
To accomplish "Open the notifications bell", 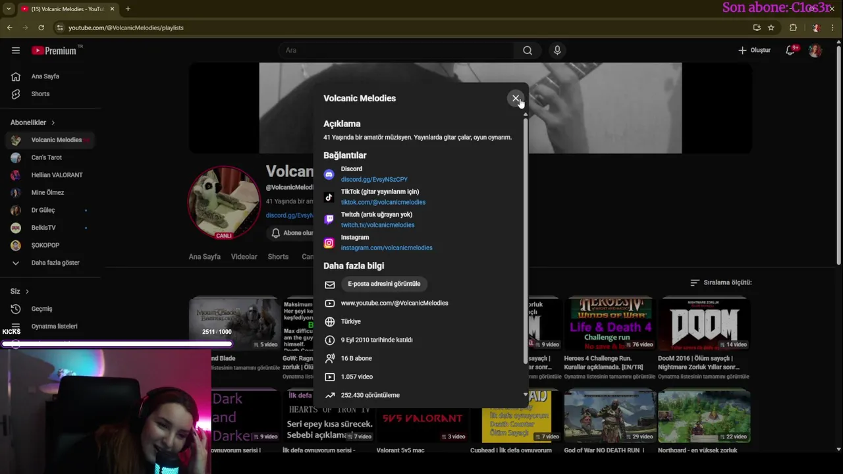I will (x=790, y=51).
